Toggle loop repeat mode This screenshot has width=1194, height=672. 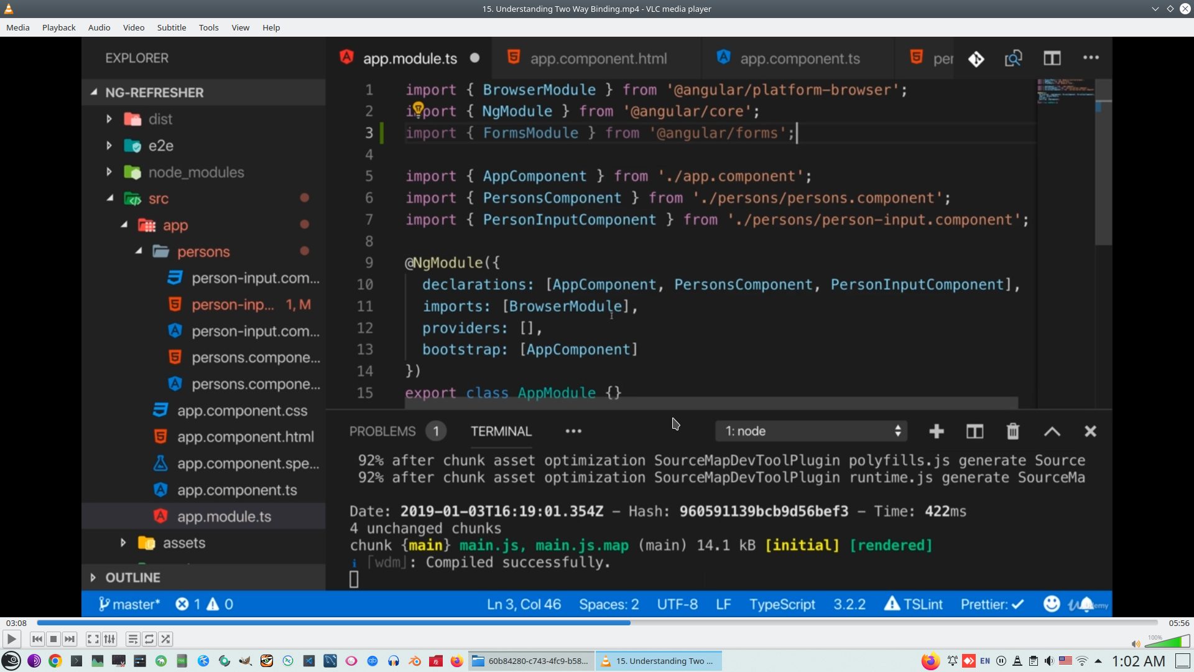pos(149,639)
